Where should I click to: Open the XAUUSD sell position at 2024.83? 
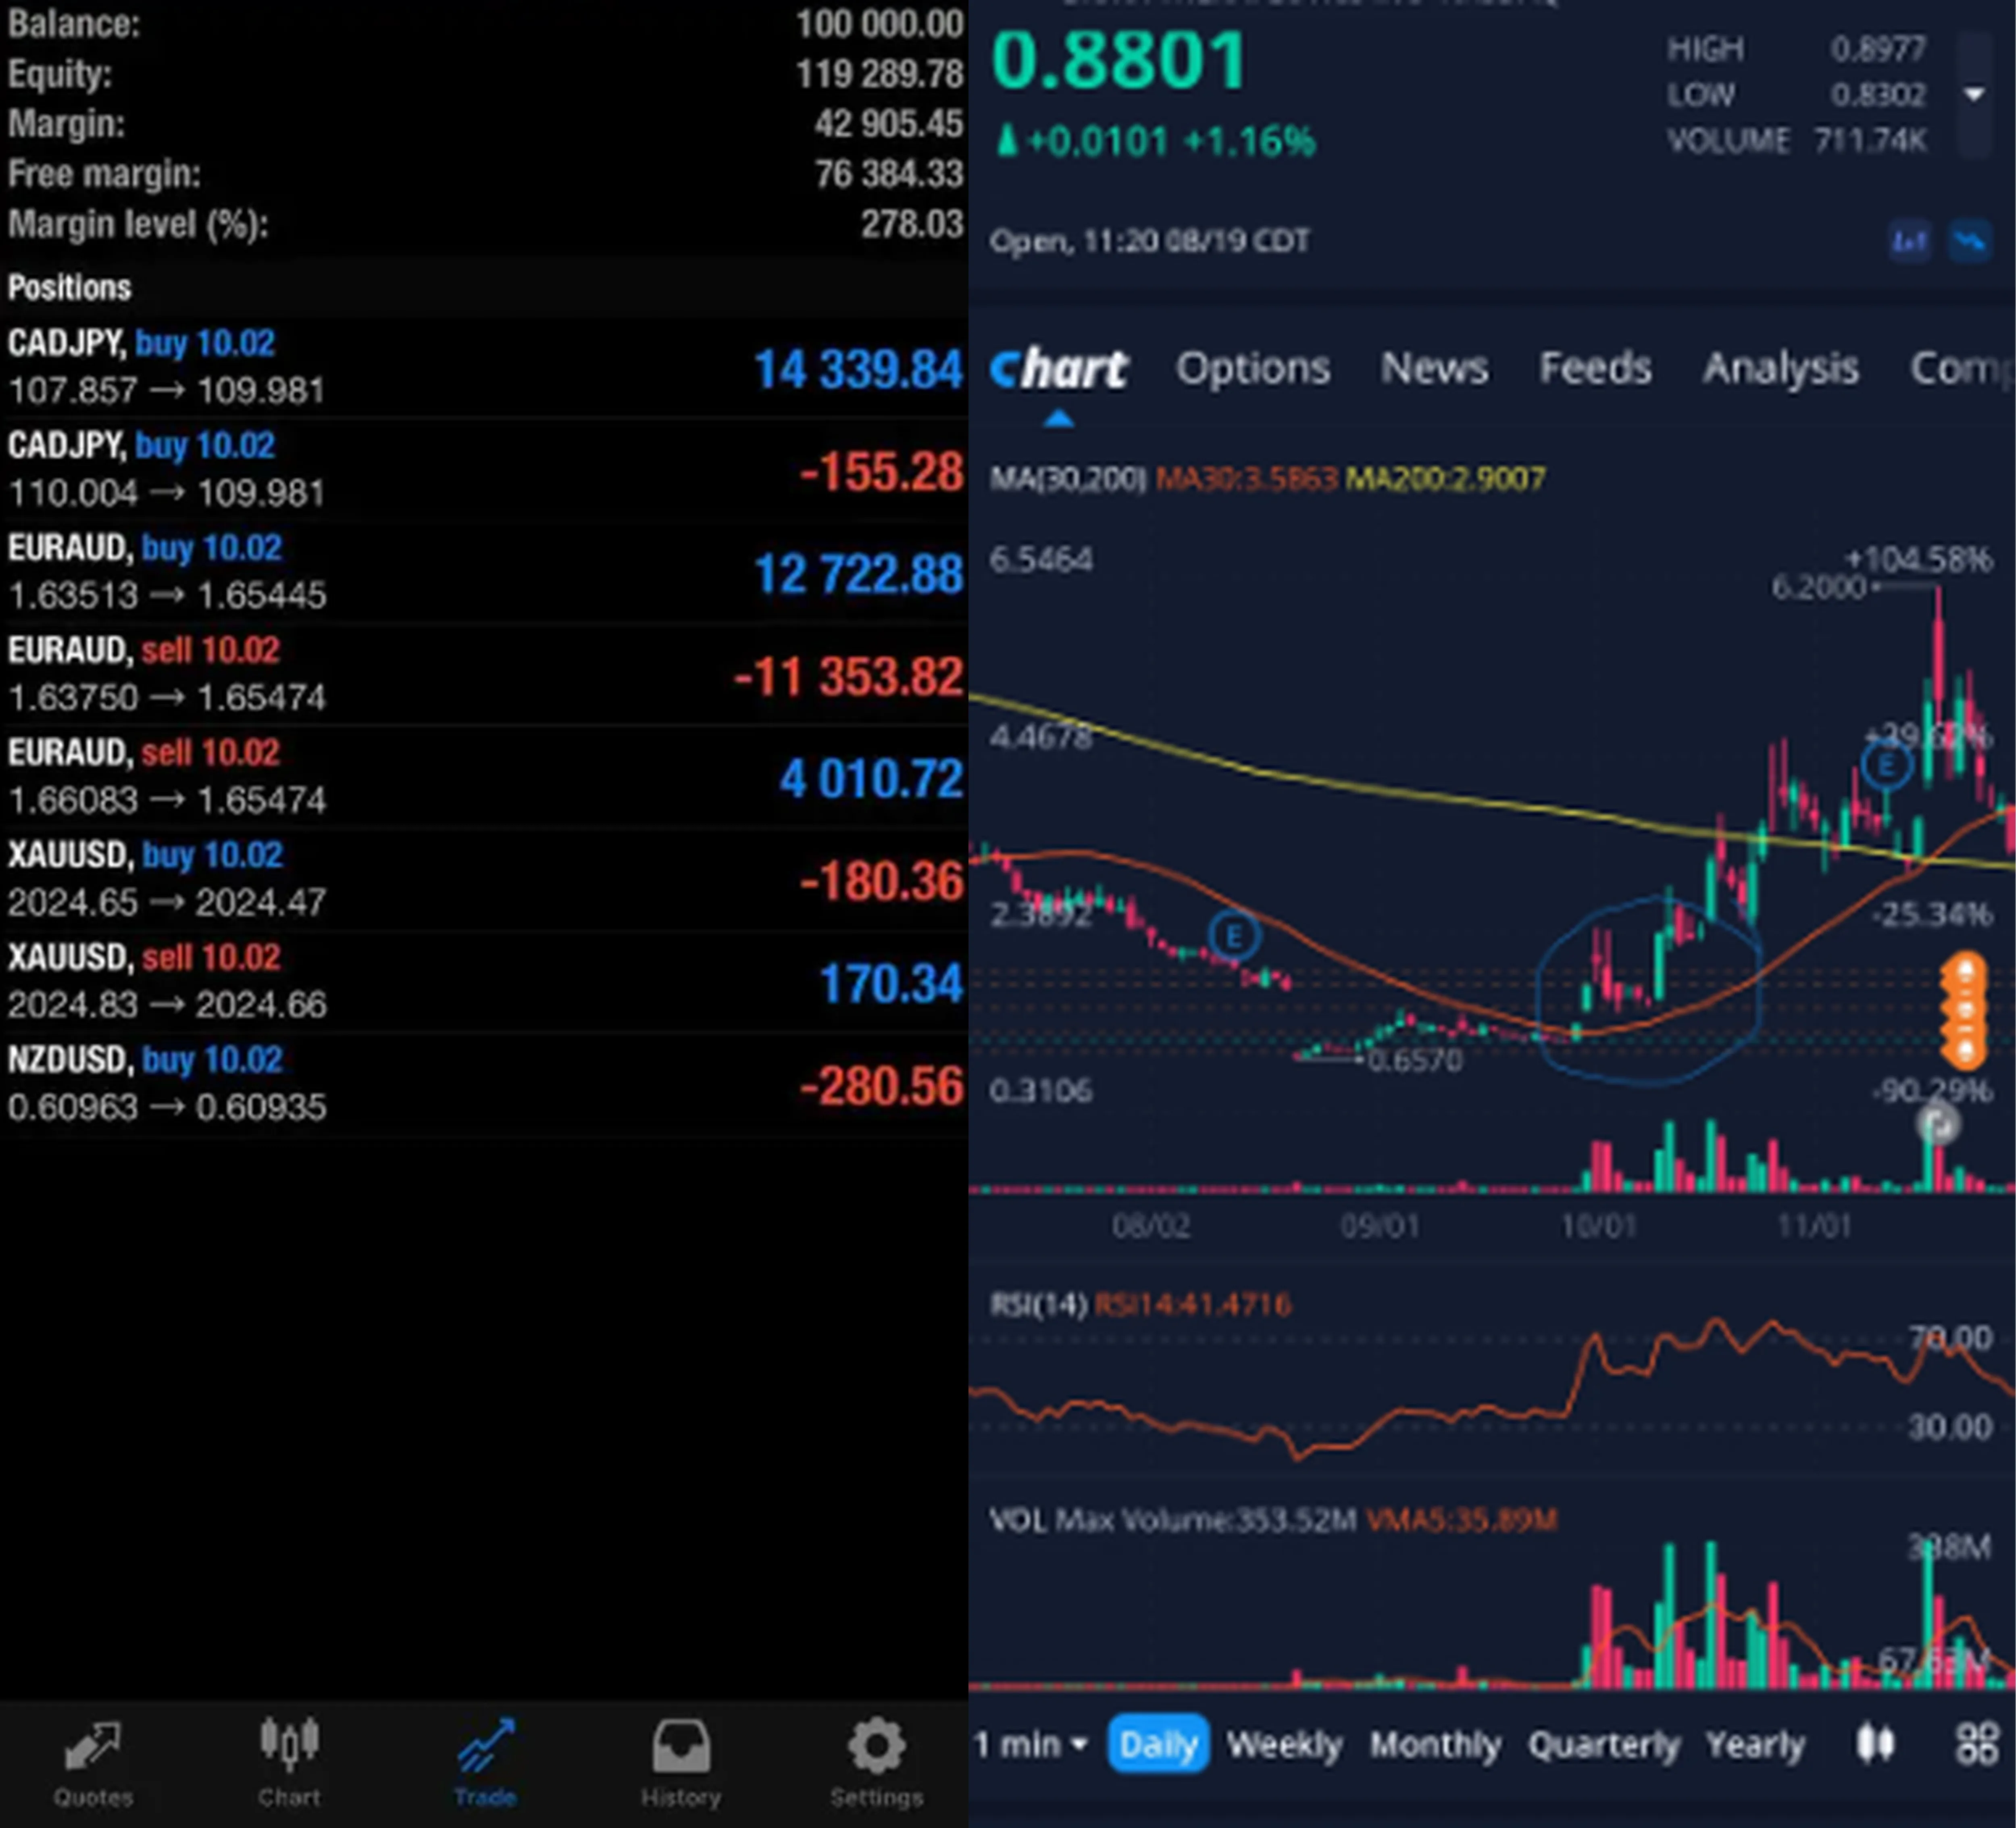[x=484, y=981]
